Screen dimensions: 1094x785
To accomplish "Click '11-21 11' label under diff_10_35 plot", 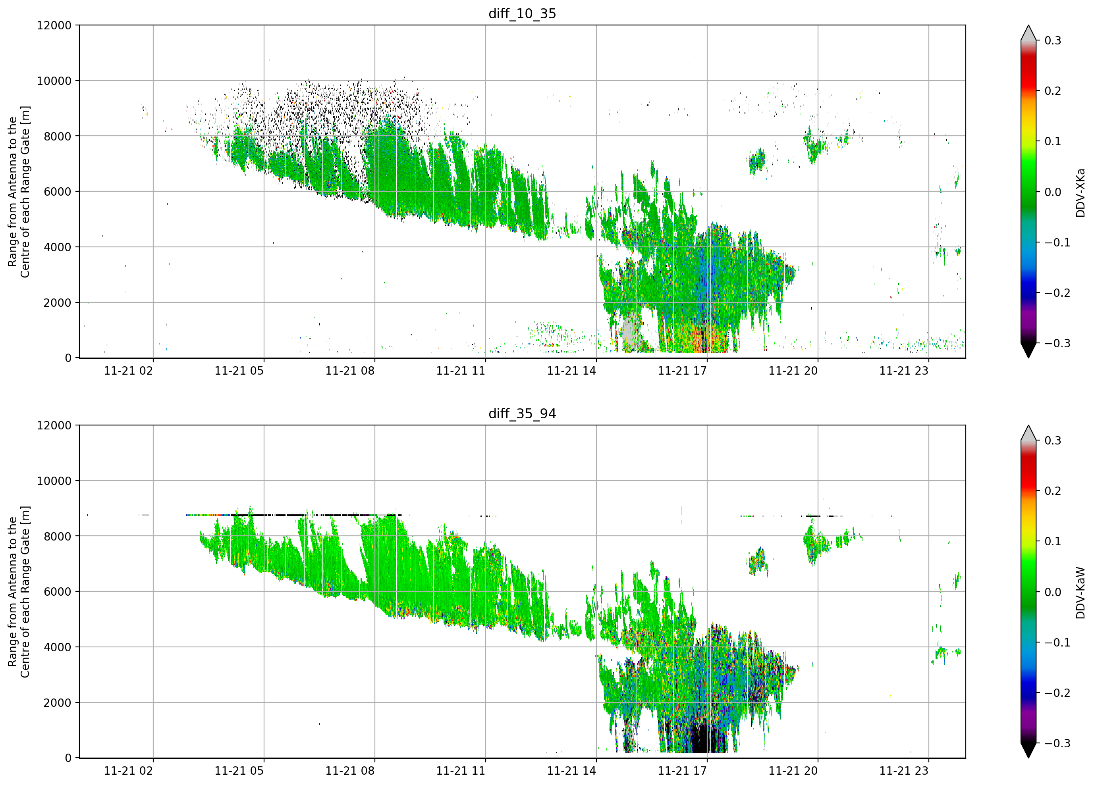I will [461, 371].
